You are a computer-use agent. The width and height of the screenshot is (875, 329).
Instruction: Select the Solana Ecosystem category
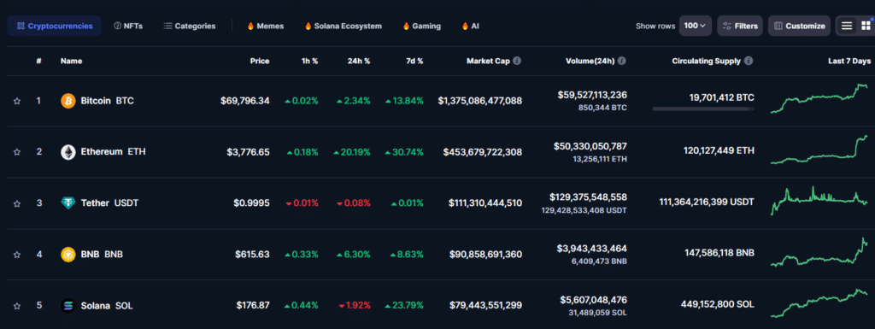[344, 26]
